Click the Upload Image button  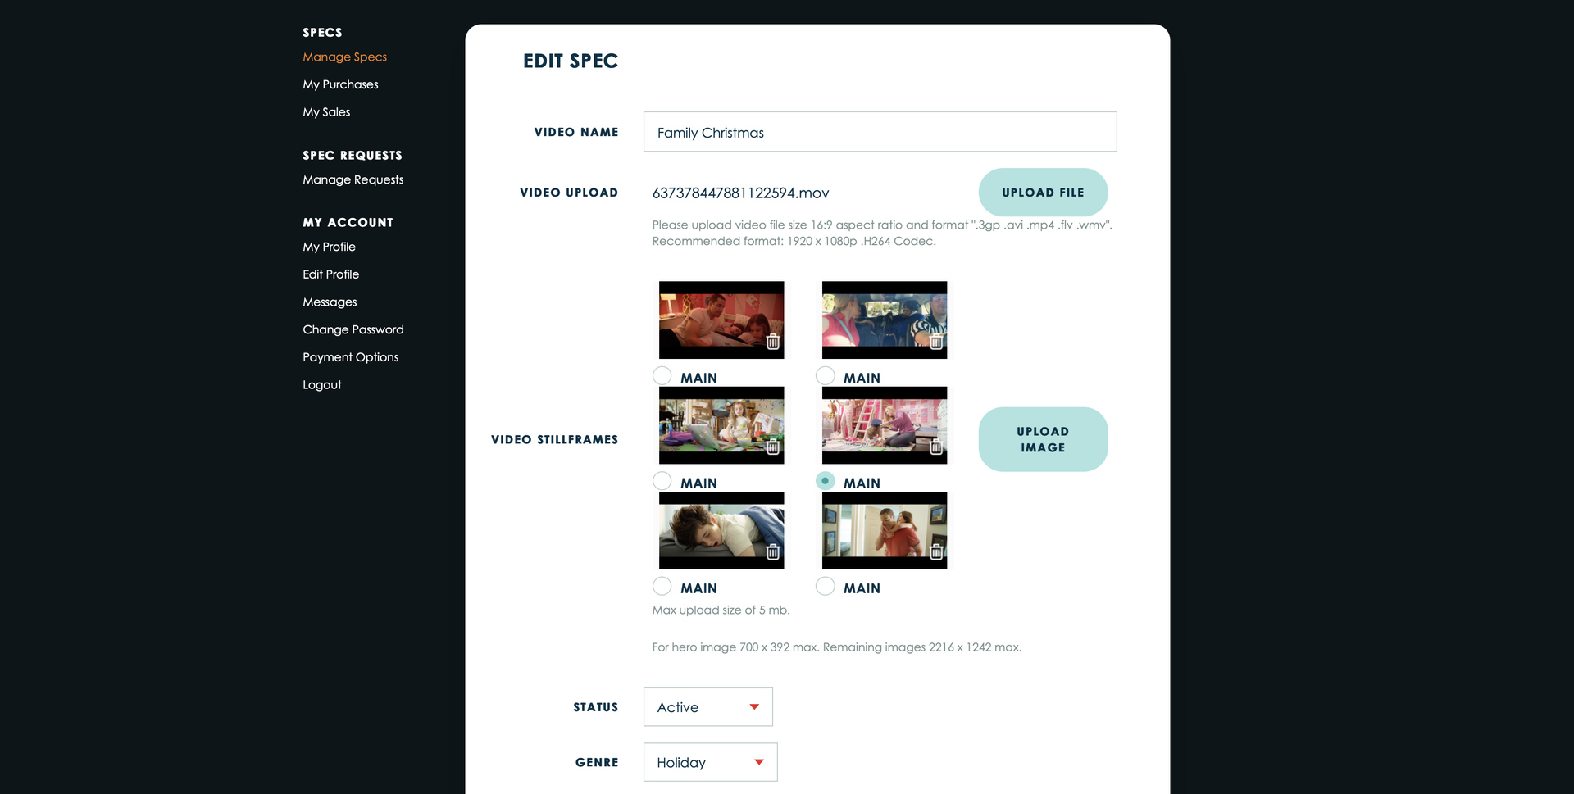(x=1042, y=439)
